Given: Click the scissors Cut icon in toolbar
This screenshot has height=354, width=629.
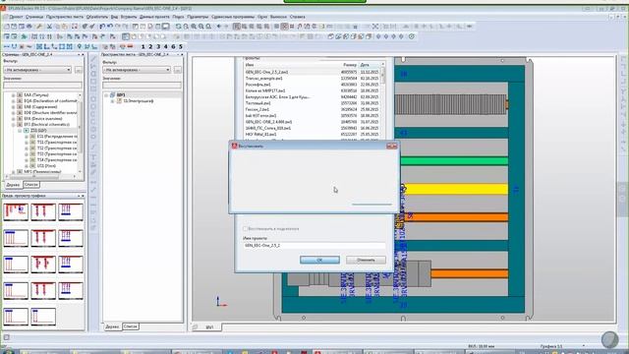Looking at the screenshot, I should pyautogui.click(x=49, y=27).
